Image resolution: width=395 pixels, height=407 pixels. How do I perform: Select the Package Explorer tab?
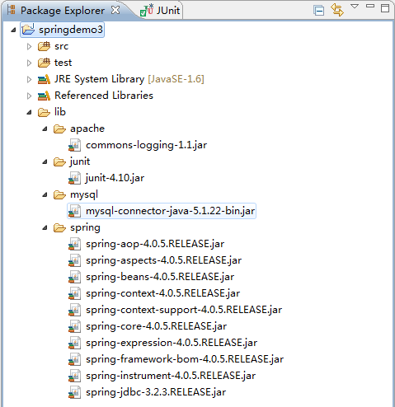(63, 11)
